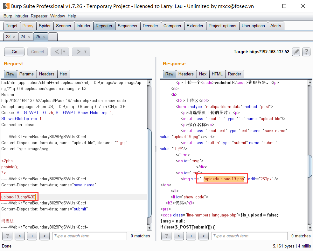313x251 pixels.
Task: Click next match button in Response search
Action: (x=203, y=236)
